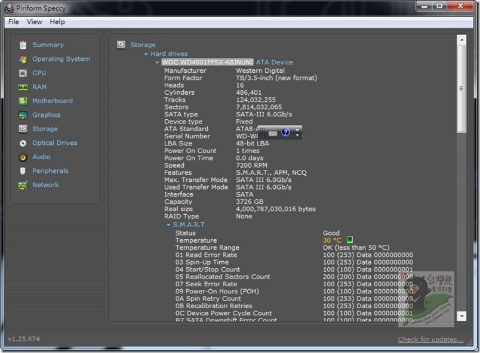Click the Network card icon
The image size is (480, 353).
(23, 185)
